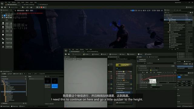Click the Add button in the Content Browser

4,74
